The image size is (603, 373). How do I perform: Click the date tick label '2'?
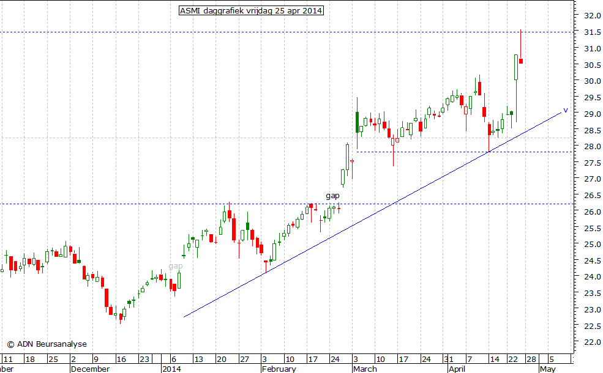tap(73, 360)
